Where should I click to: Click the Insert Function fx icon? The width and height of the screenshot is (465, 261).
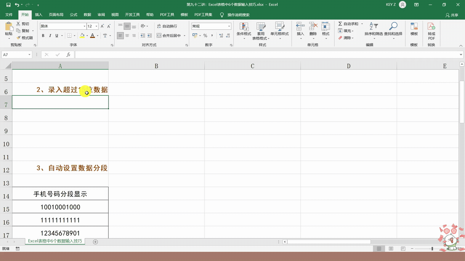point(68,55)
